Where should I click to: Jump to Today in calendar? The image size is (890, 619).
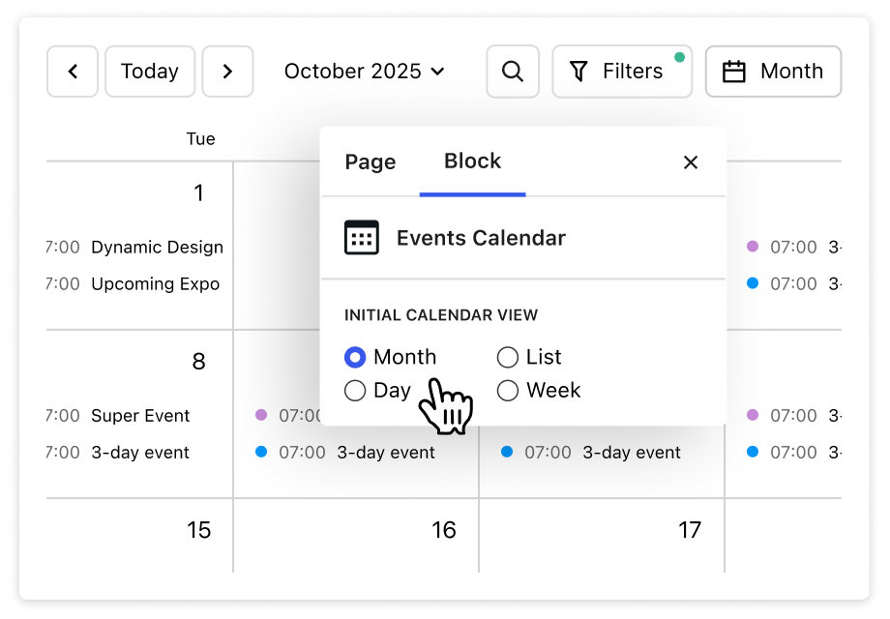(150, 72)
